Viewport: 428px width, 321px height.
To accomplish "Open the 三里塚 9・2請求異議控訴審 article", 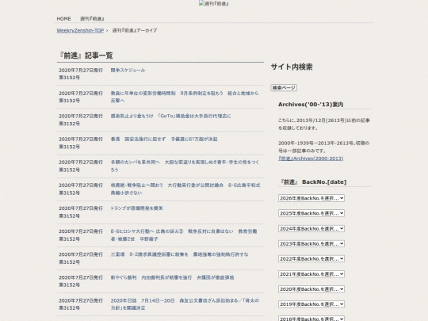I will pos(179,254).
